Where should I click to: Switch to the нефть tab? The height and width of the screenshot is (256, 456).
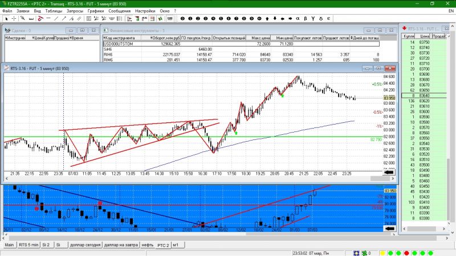click(x=148, y=245)
